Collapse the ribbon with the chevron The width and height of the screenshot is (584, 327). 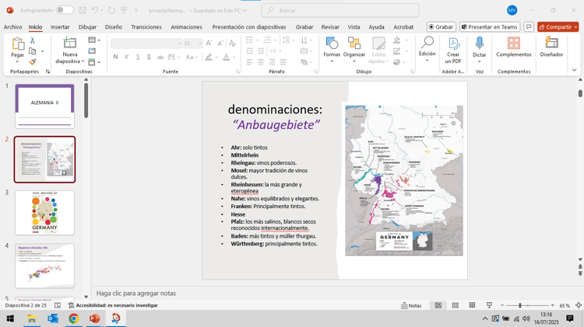(x=574, y=70)
